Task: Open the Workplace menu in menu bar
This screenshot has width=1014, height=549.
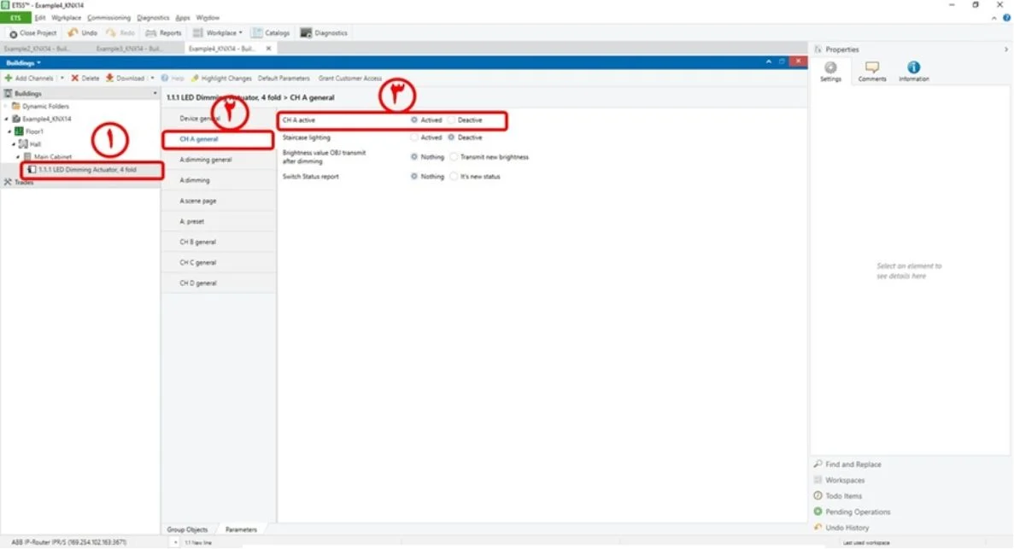Action: point(66,17)
